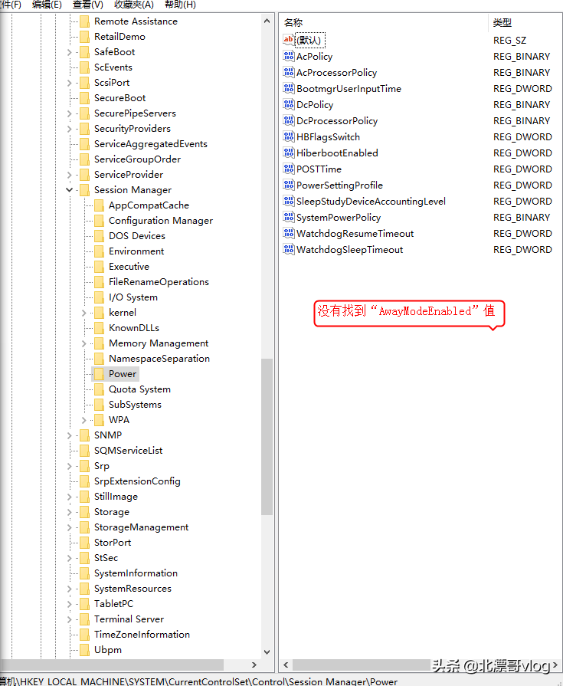Click the value pane horizontal scroll-left arrow
The height and width of the screenshot is (686, 563).
point(286,665)
